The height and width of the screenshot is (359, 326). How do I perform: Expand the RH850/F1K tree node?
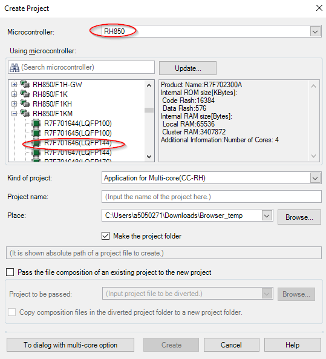point(14,94)
